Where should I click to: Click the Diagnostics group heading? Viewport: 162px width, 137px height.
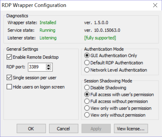click(x=17, y=16)
